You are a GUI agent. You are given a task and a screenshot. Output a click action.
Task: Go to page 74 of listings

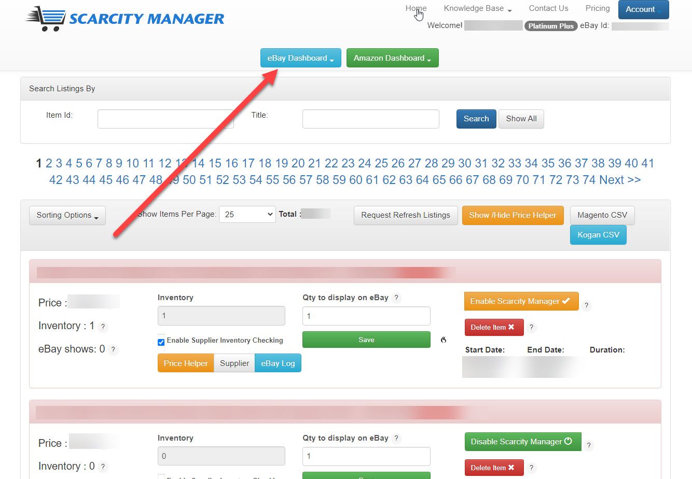(x=589, y=180)
